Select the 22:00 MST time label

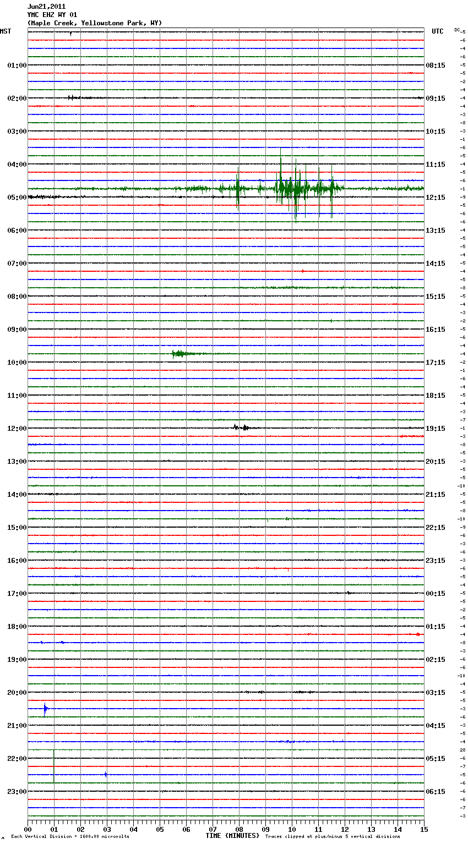coord(17,759)
